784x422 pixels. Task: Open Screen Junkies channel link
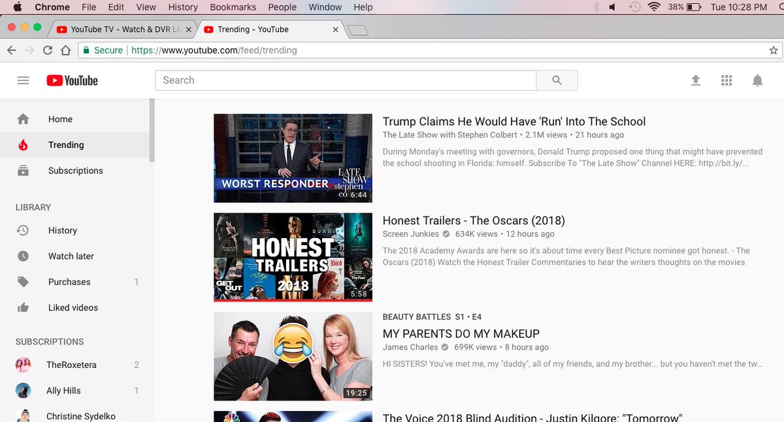(410, 234)
